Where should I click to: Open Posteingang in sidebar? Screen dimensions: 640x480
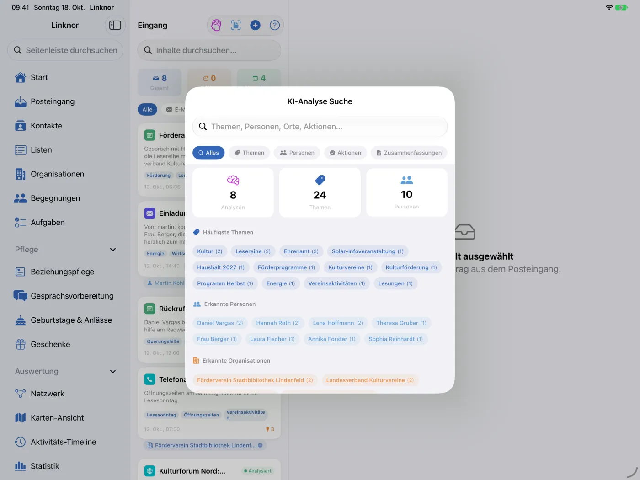65,101
